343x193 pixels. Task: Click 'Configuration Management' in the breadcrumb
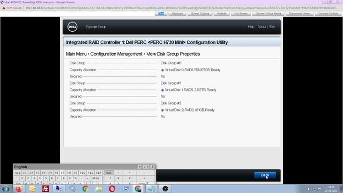coord(116,54)
